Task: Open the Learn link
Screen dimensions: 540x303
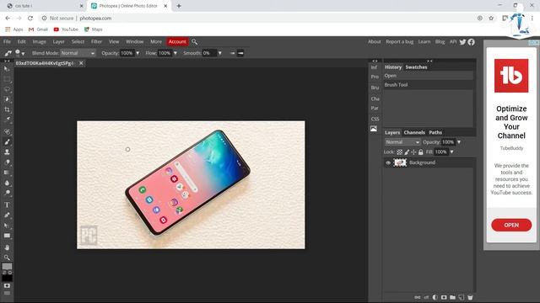Action: 424,42
